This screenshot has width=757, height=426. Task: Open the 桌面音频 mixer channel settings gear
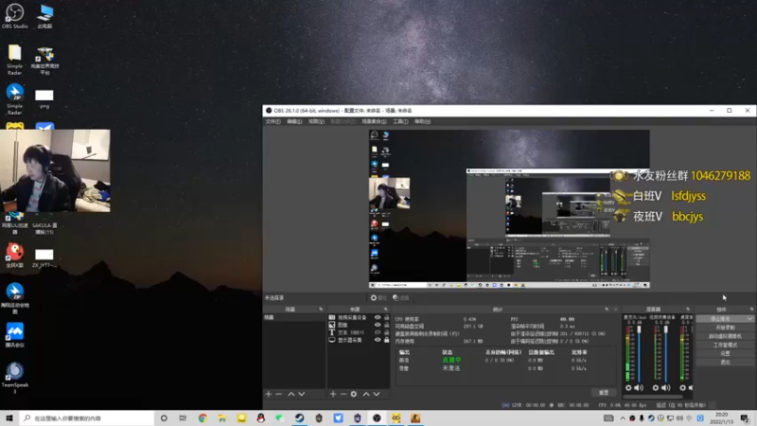coord(682,388)
